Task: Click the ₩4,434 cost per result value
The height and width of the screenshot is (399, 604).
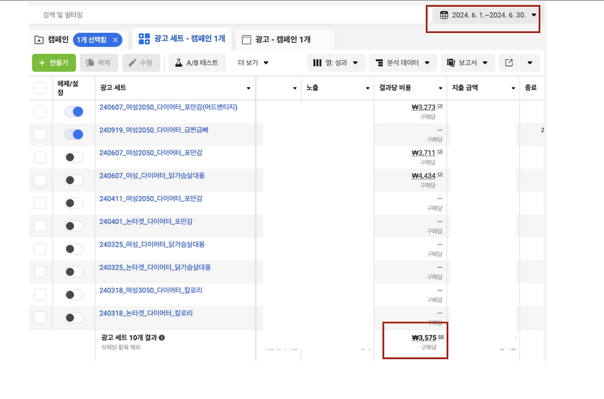Action: click(424, 176)
